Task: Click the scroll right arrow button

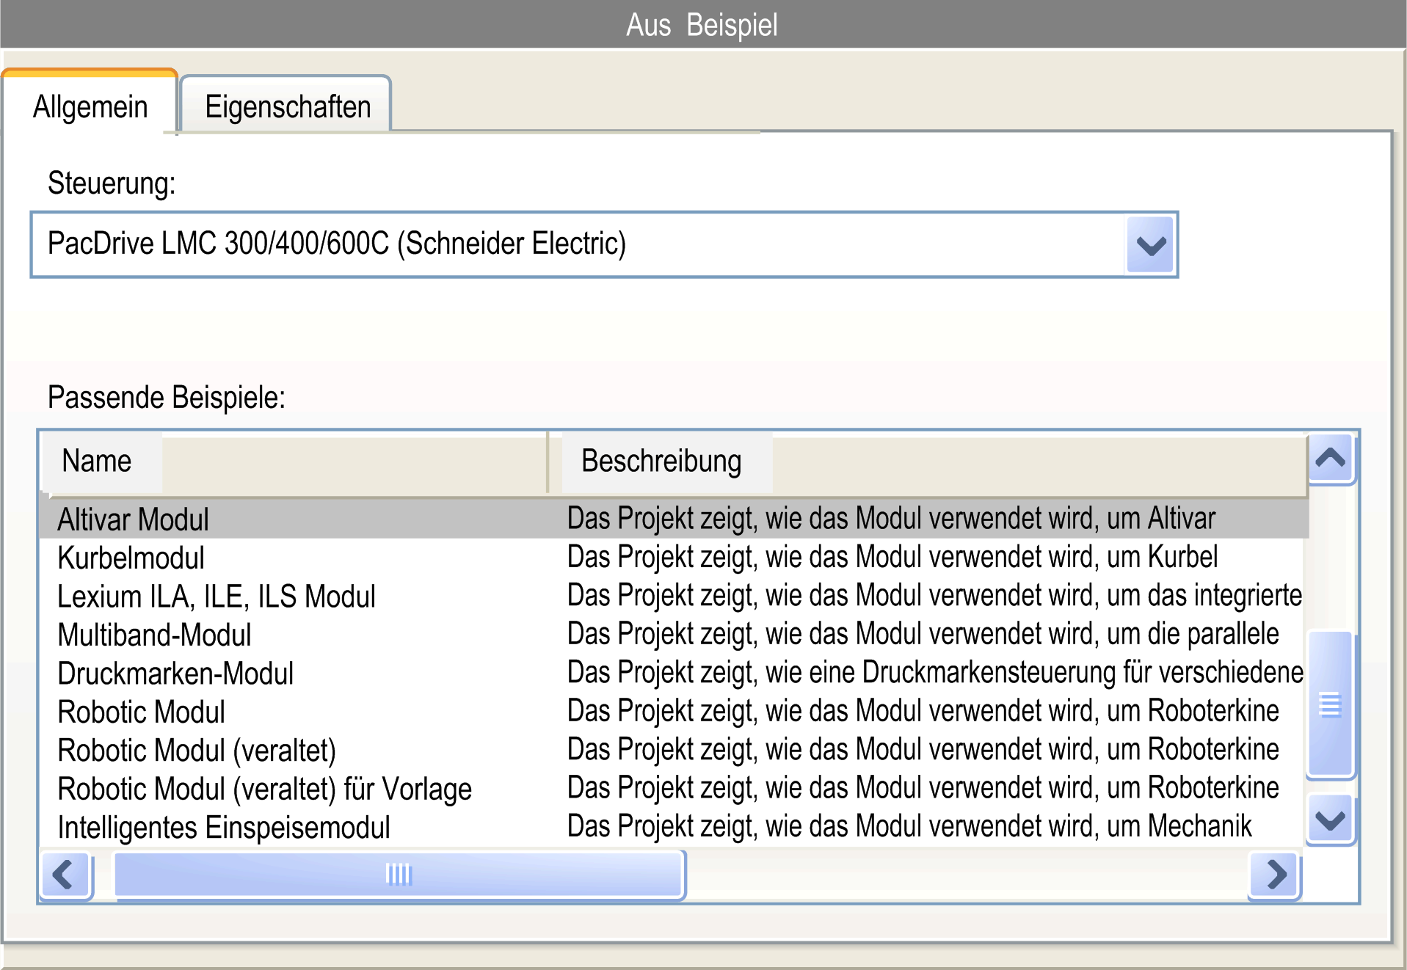Action: 1275,875
